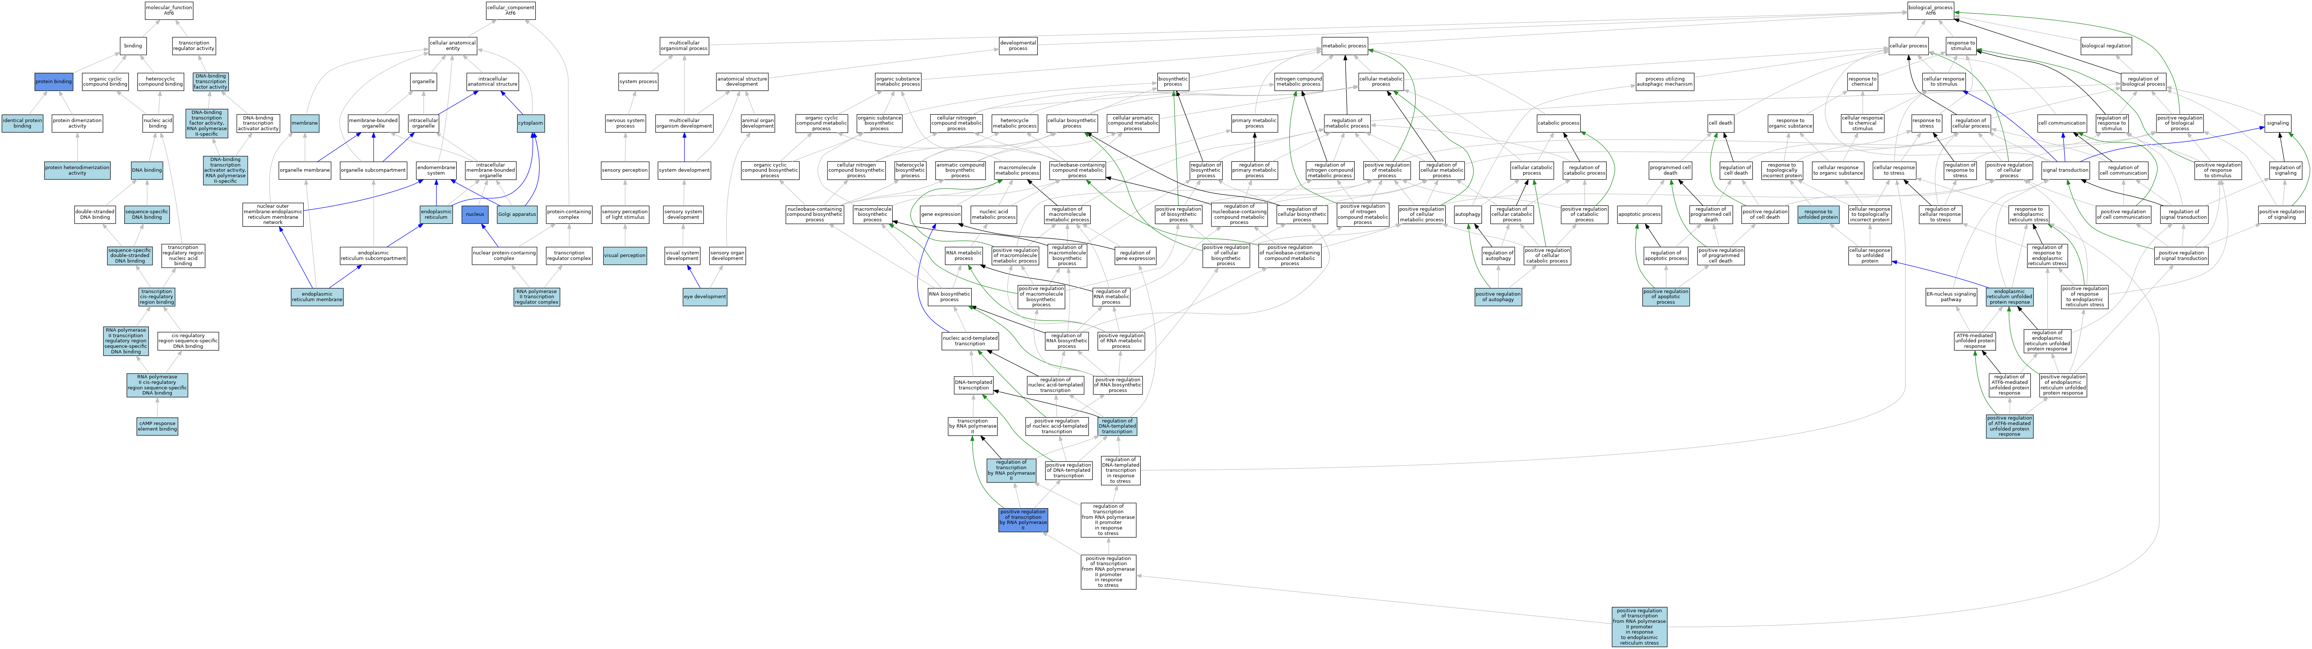
Task: Click the 'nuclear outer membrane-endoplasmic reticulum membrane network' node
Action: (273, 214)
